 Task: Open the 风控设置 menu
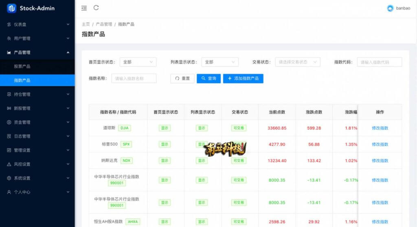pos(37,164)
